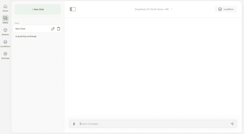Click the Chats label in sidebar

[5, 23]
